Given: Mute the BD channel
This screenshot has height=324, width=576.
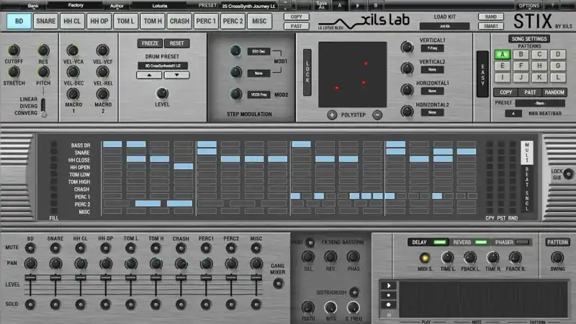Looking at the screenshot, I should click(x=30, y=248).
